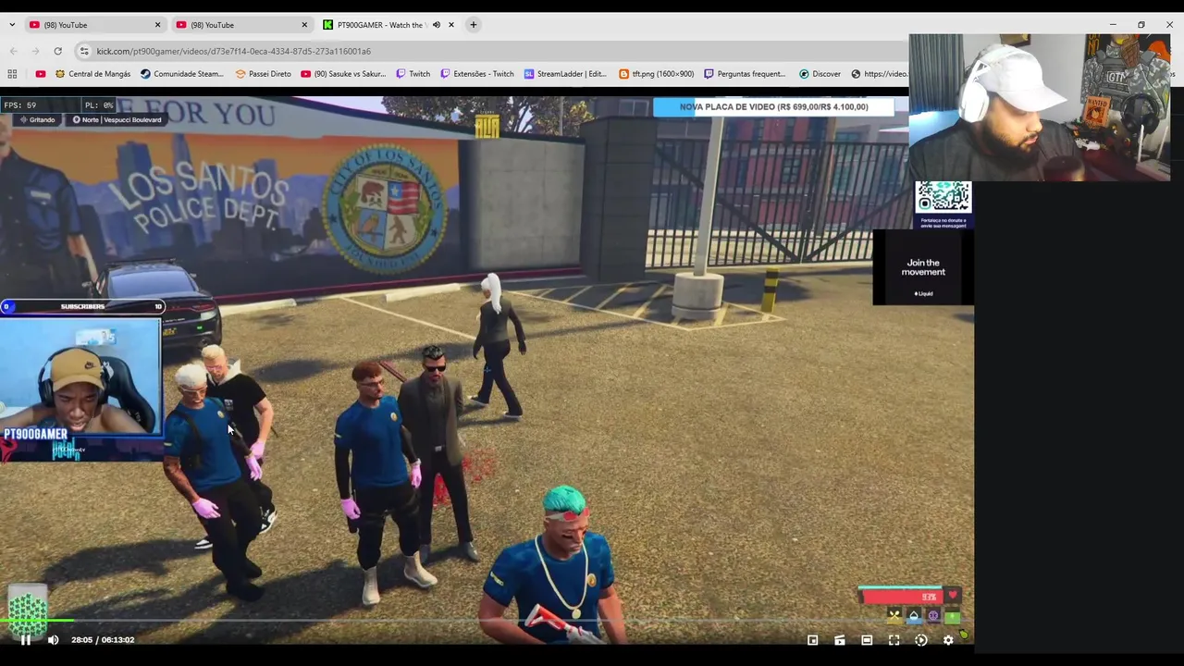
Task: Click the QR code overlay on stream
Action: tap(943, 197)
